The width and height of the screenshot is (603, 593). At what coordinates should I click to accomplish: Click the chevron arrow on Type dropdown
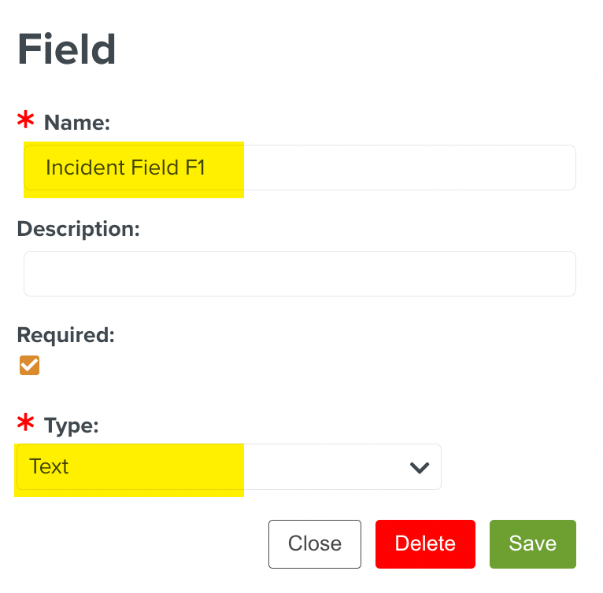(420, 467)
